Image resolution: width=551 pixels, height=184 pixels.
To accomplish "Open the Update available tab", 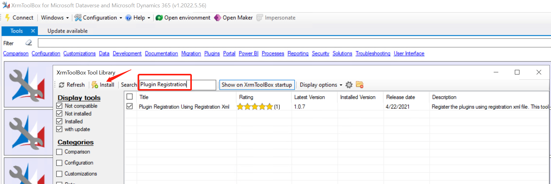I will pos(67,31).
